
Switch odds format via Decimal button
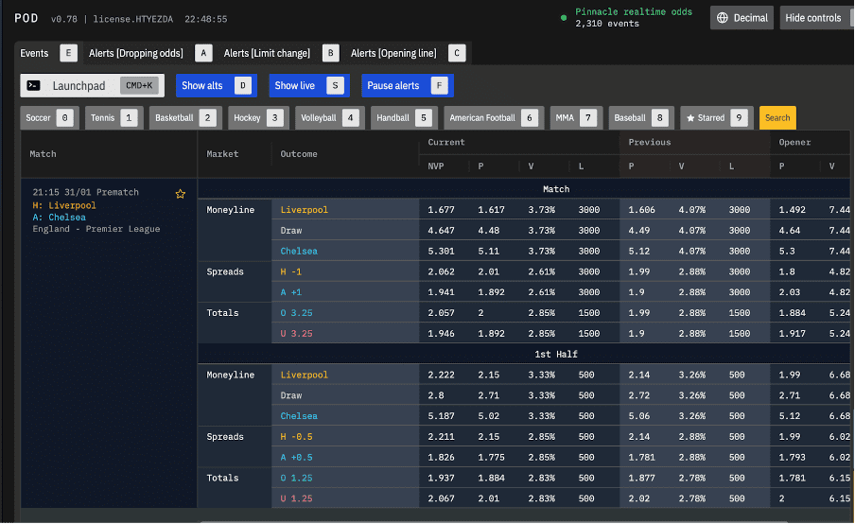pyautogui.click(x=742, y=18)
